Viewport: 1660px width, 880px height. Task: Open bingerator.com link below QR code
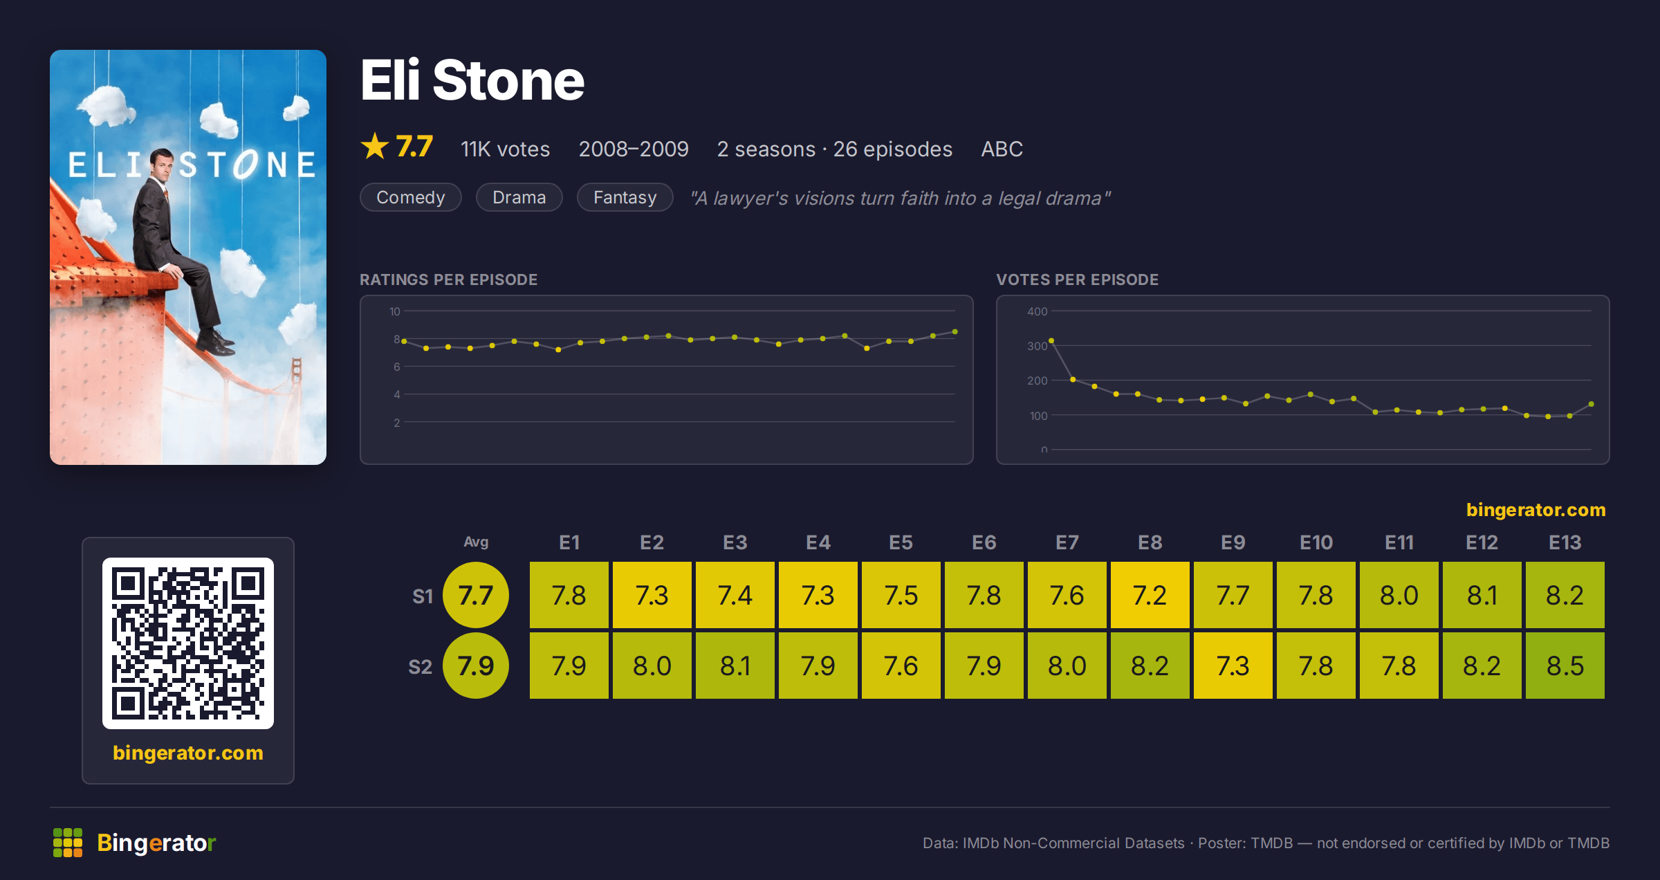[x=188, y=753]
